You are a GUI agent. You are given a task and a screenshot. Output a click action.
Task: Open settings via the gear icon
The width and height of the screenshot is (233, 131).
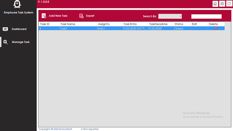tap(222, 4)
